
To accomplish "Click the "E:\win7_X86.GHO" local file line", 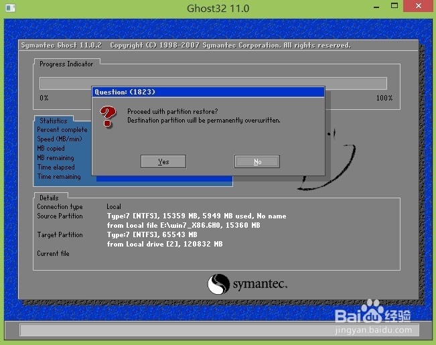I will pyautogui.click(x=184, y=225).
